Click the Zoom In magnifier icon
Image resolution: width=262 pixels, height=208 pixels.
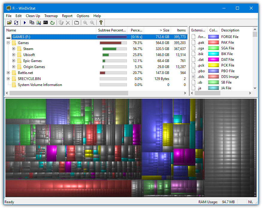click(85, 22)
